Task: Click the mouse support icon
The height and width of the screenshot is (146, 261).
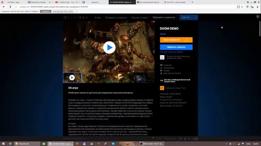Action: point(161,71)
